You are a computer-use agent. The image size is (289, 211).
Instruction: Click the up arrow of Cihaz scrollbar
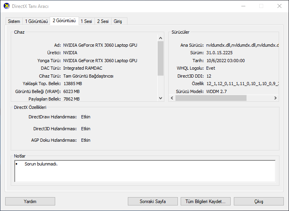click(x=160, y=38)
